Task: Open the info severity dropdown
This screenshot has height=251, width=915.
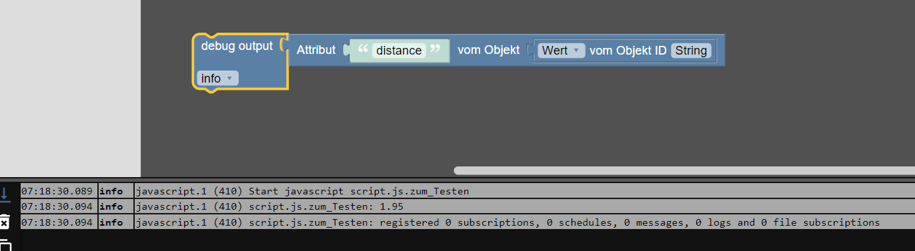Action: point(217,79)
